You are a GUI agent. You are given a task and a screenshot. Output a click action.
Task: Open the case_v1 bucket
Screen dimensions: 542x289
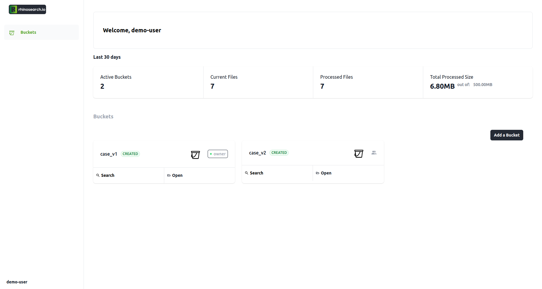(199, 175)
